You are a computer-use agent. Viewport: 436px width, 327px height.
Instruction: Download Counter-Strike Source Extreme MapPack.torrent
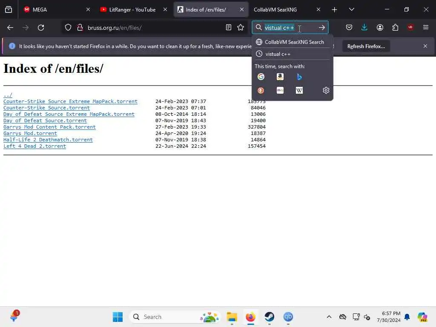pos(70,101)
